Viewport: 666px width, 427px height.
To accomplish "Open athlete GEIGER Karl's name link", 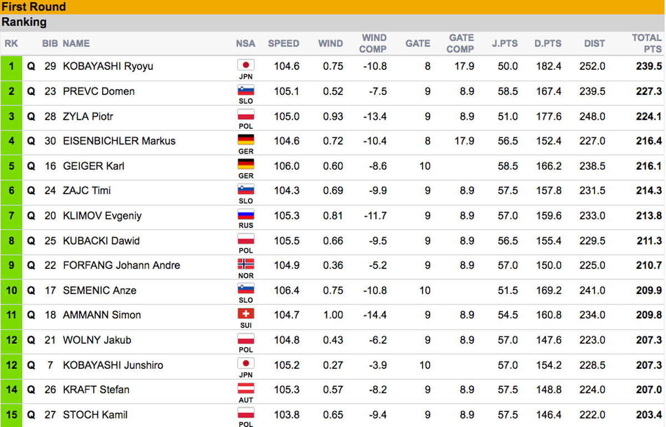I will pos(94,166).
